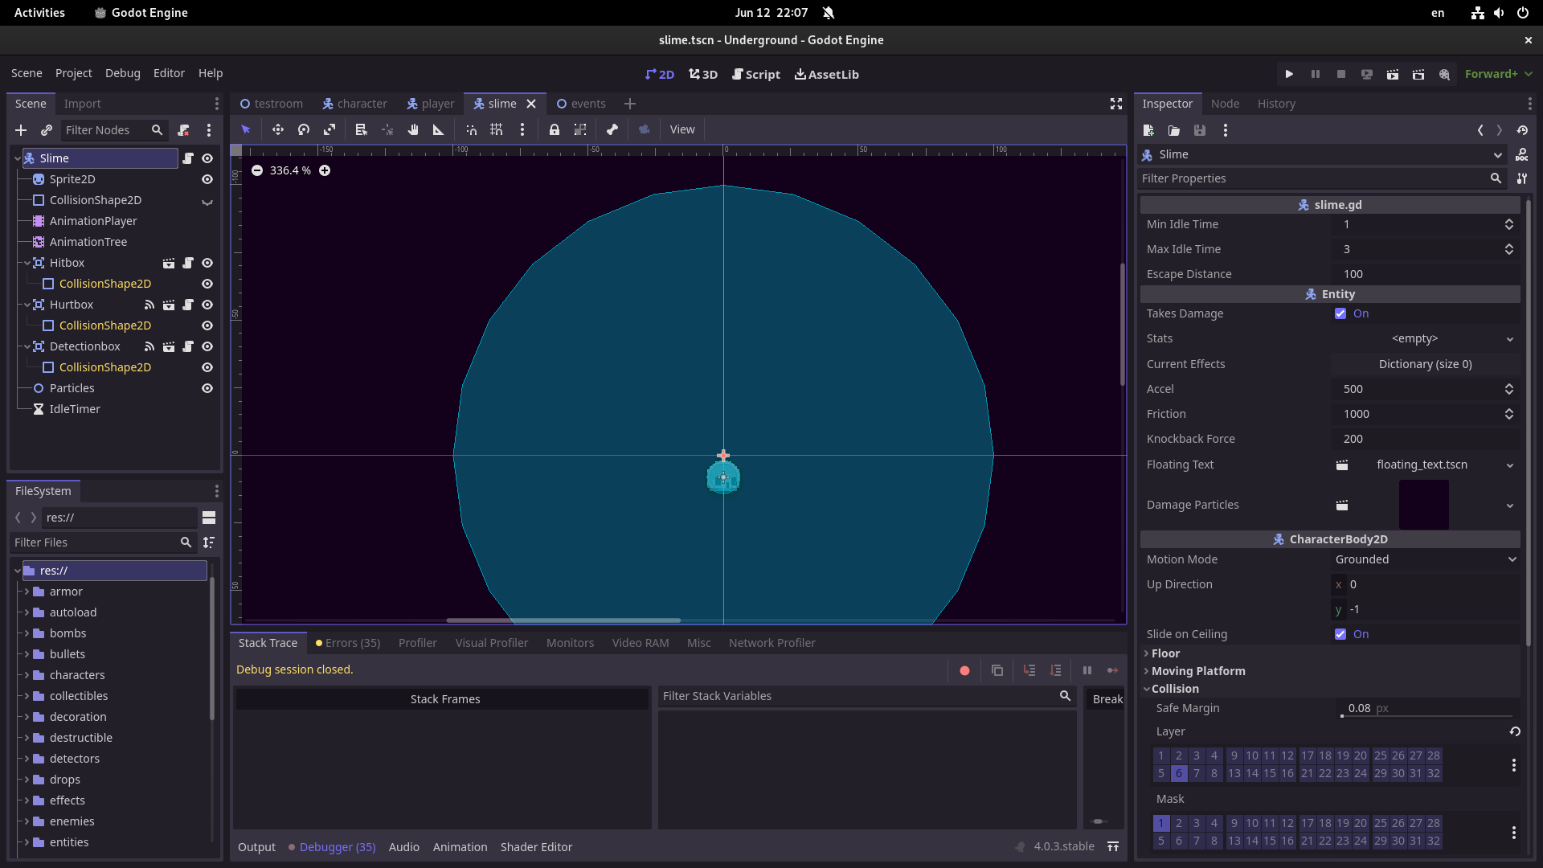Select the Move tool in the canvas toolbar
Screen dimensions: 1543x868
(x=277, y=129)
